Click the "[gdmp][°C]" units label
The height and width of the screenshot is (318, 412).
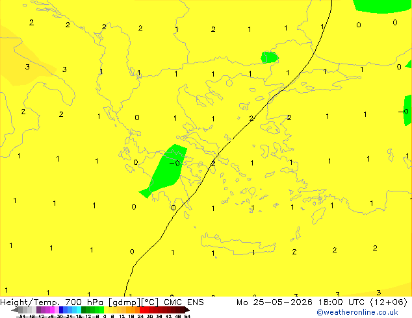(134, 302)
